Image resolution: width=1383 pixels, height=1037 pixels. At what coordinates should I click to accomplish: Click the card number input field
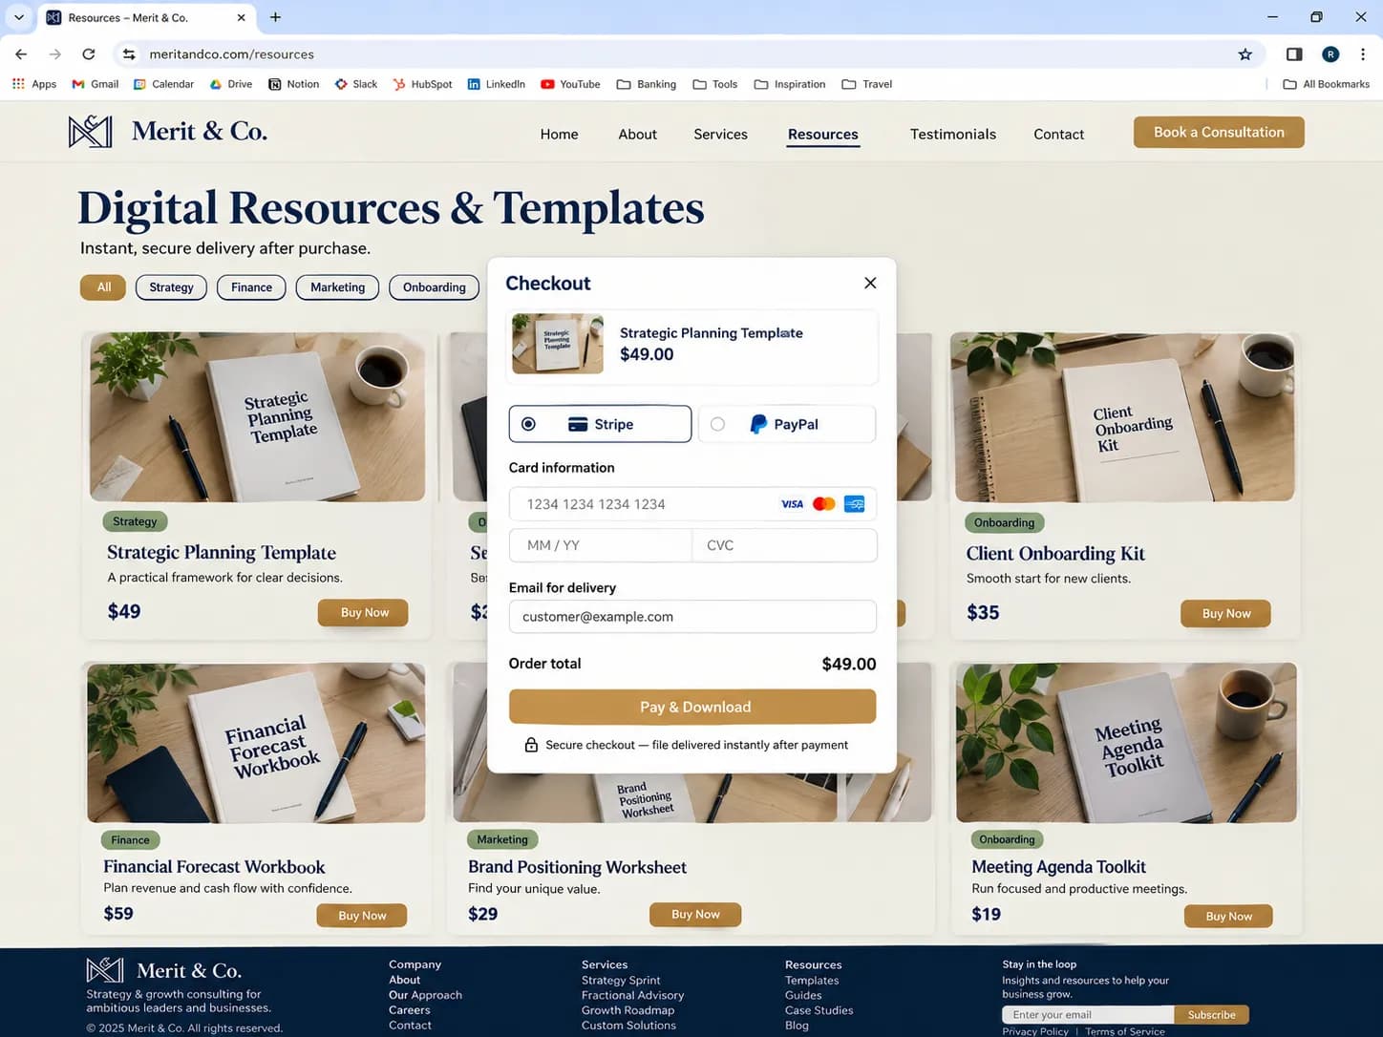point(692,504)
